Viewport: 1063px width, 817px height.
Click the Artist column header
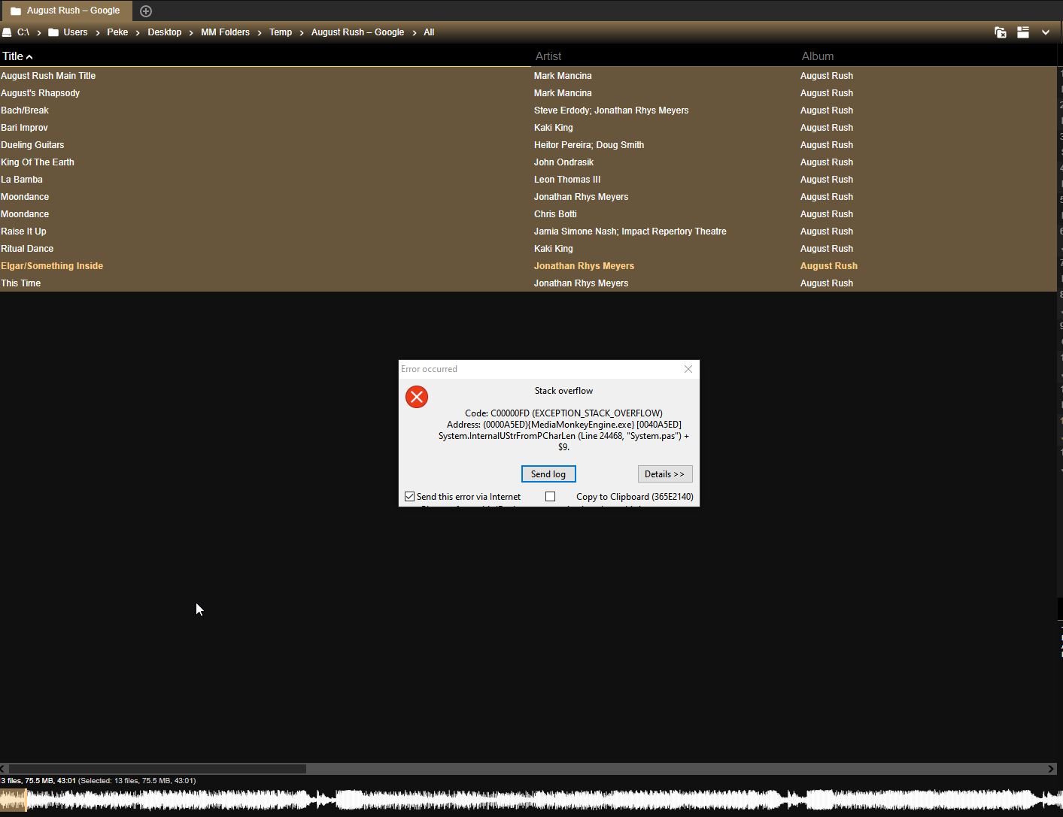548,56
